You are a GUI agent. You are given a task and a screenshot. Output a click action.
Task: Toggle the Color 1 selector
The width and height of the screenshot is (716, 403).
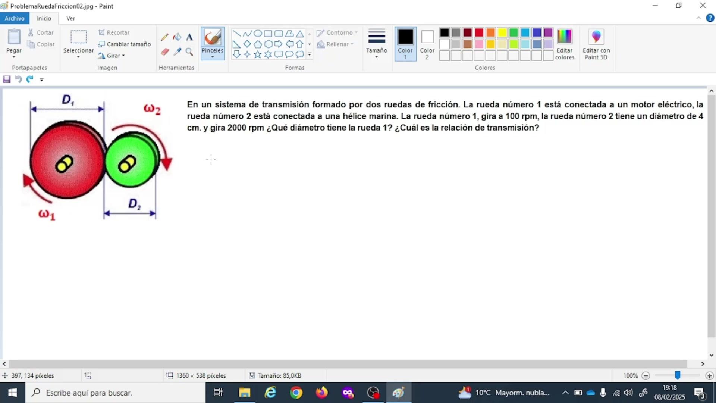pyautogui.click(x=405, y=44)
